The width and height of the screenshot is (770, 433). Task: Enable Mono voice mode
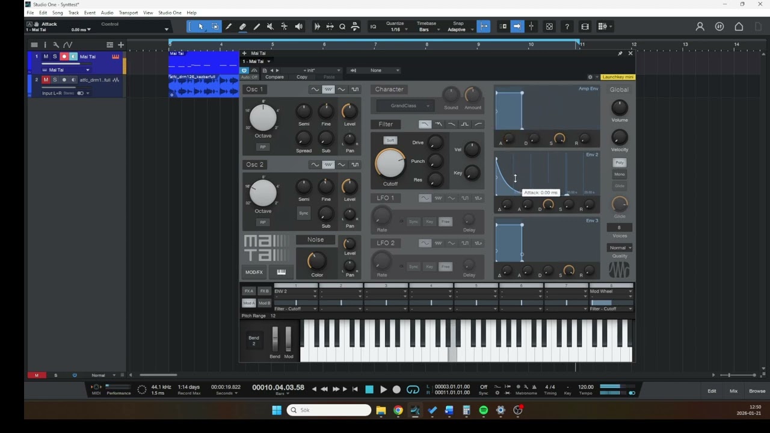pyautogui.click(x=620, y=174)
